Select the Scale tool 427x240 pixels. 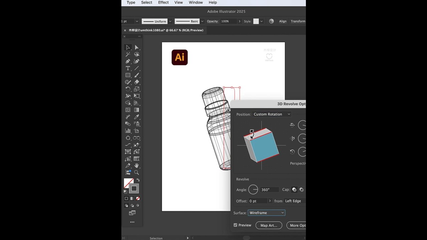(136, 89)
